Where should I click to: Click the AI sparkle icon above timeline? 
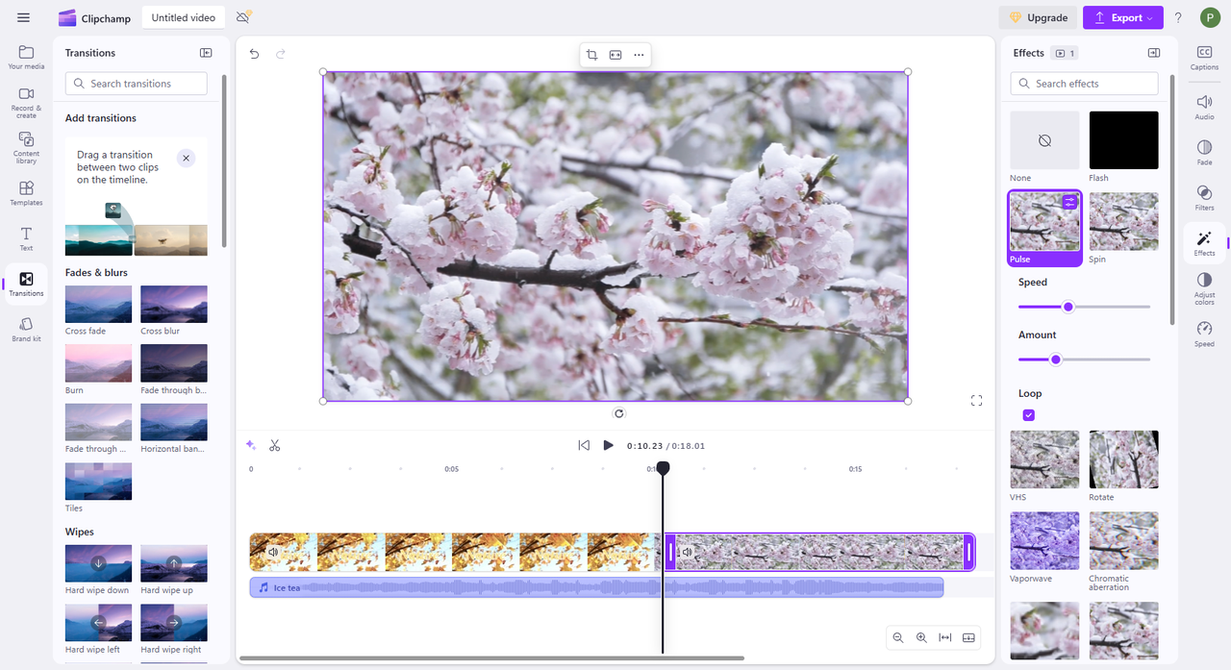click(251, 445)
